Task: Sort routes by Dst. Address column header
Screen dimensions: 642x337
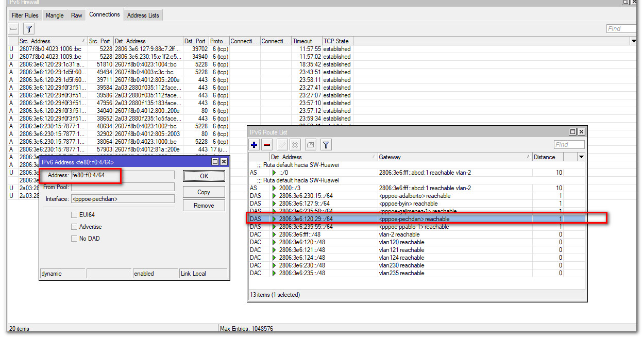Action: point(323,157)
